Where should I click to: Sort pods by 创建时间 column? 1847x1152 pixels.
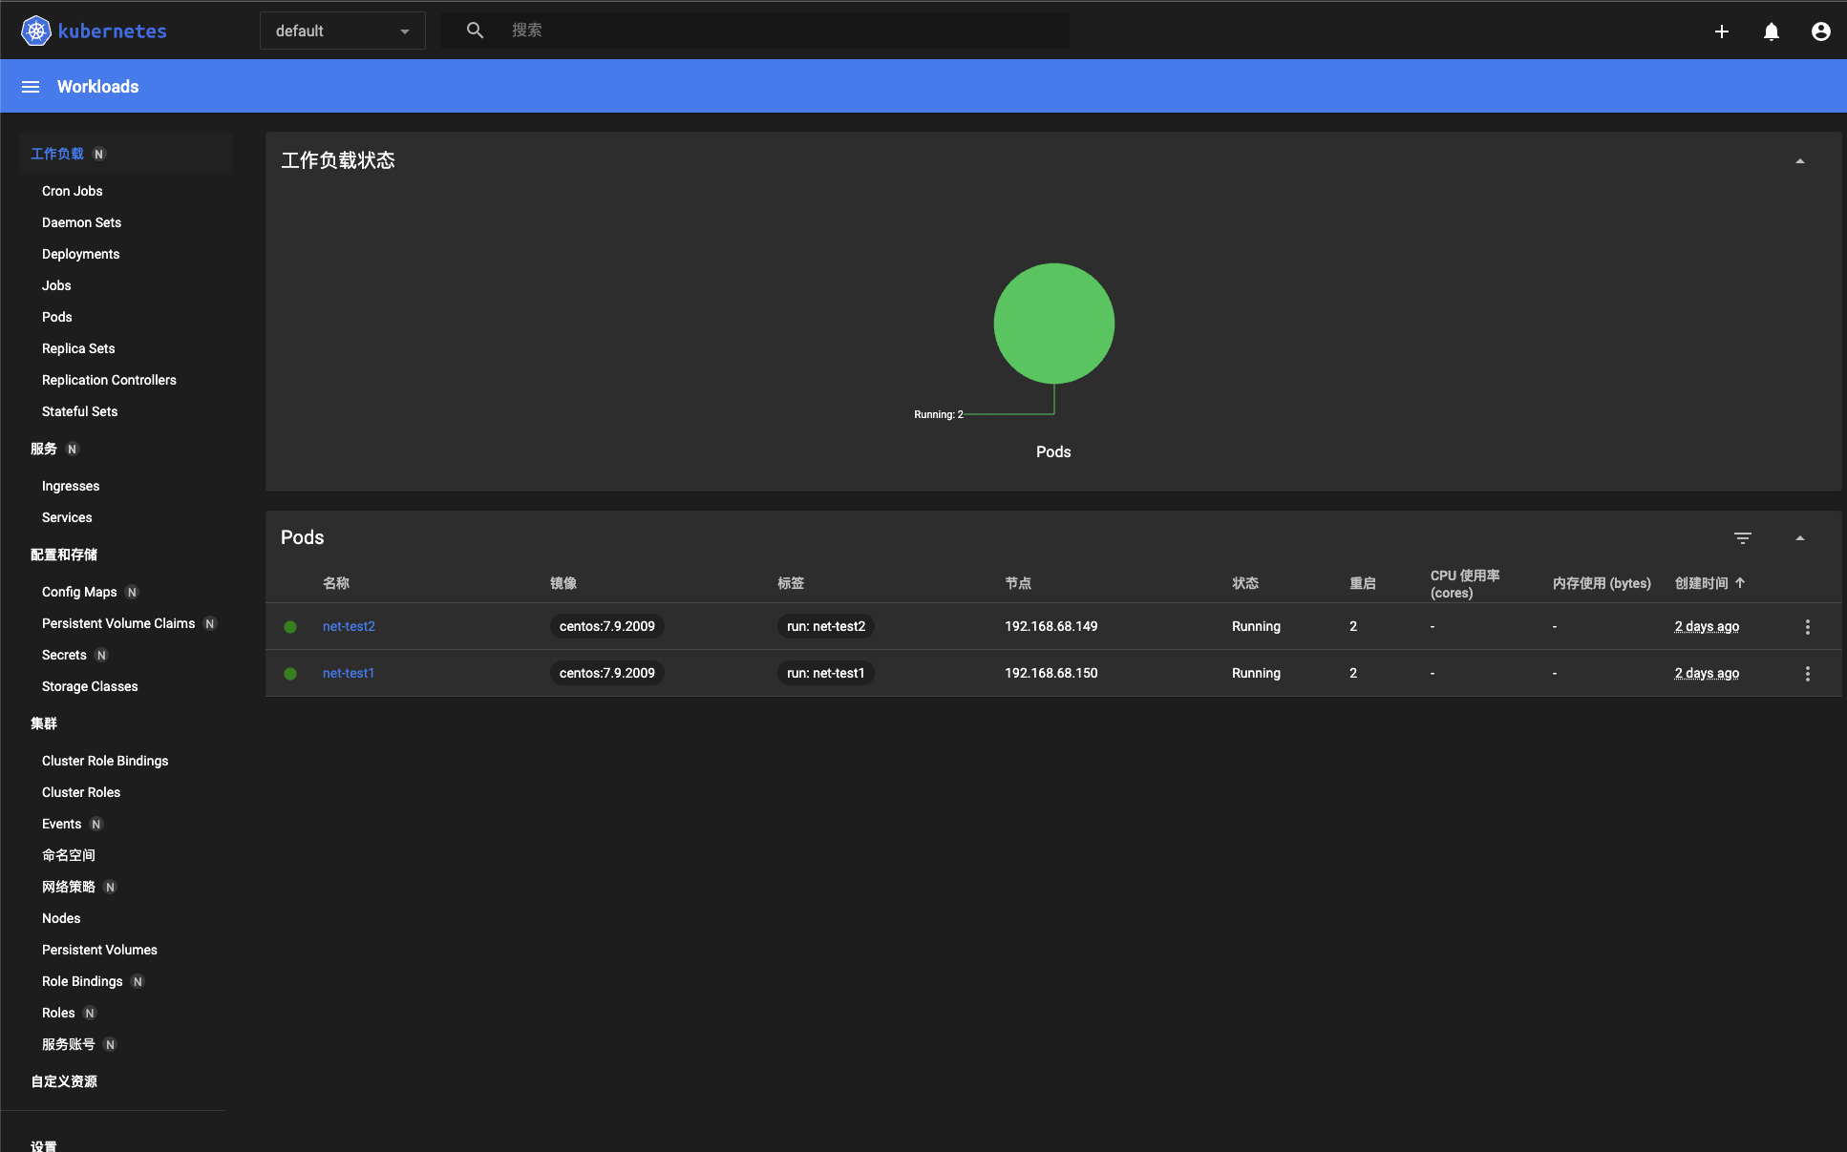point(1701,583)
